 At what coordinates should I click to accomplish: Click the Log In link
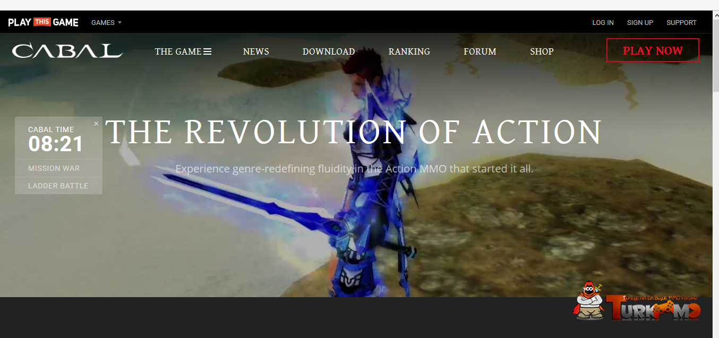point(603,23)
